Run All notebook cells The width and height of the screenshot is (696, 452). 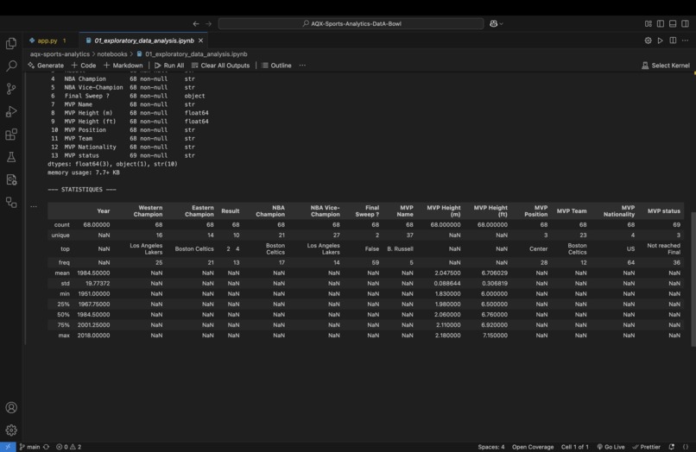click(x=169, y=66)
